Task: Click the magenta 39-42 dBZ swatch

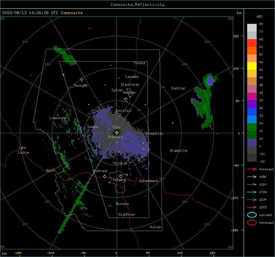Action: 252,97
